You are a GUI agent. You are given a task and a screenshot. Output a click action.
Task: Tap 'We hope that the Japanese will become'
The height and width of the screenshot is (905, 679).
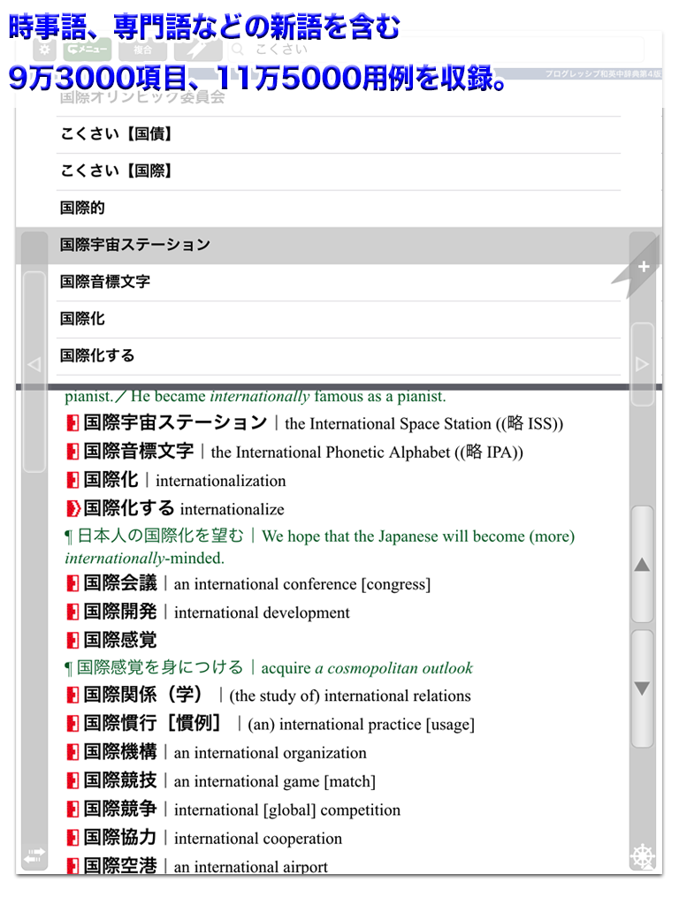(393, 536)
